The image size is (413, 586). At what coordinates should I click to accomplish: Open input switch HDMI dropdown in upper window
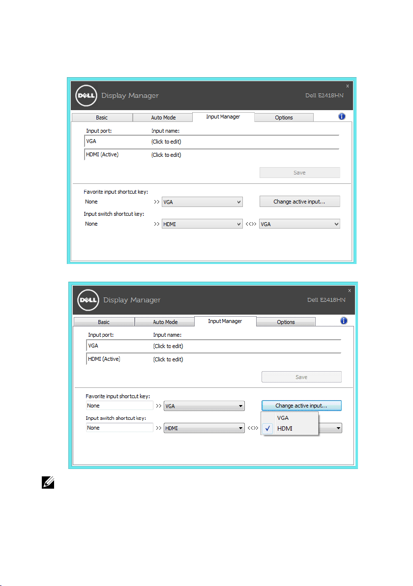[202, 224]
